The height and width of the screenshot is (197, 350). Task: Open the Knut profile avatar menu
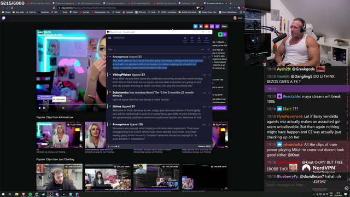pos(235,18)
